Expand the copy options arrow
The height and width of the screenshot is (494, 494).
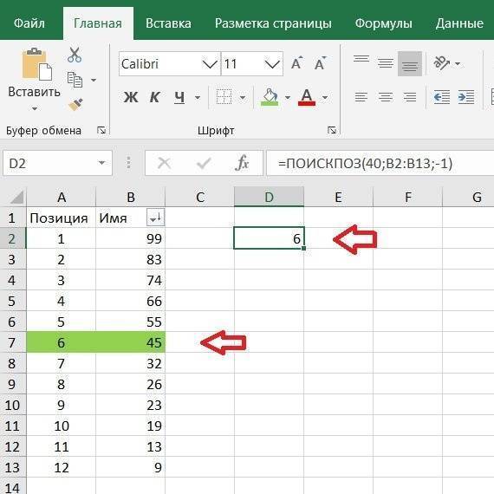(94, 80)
